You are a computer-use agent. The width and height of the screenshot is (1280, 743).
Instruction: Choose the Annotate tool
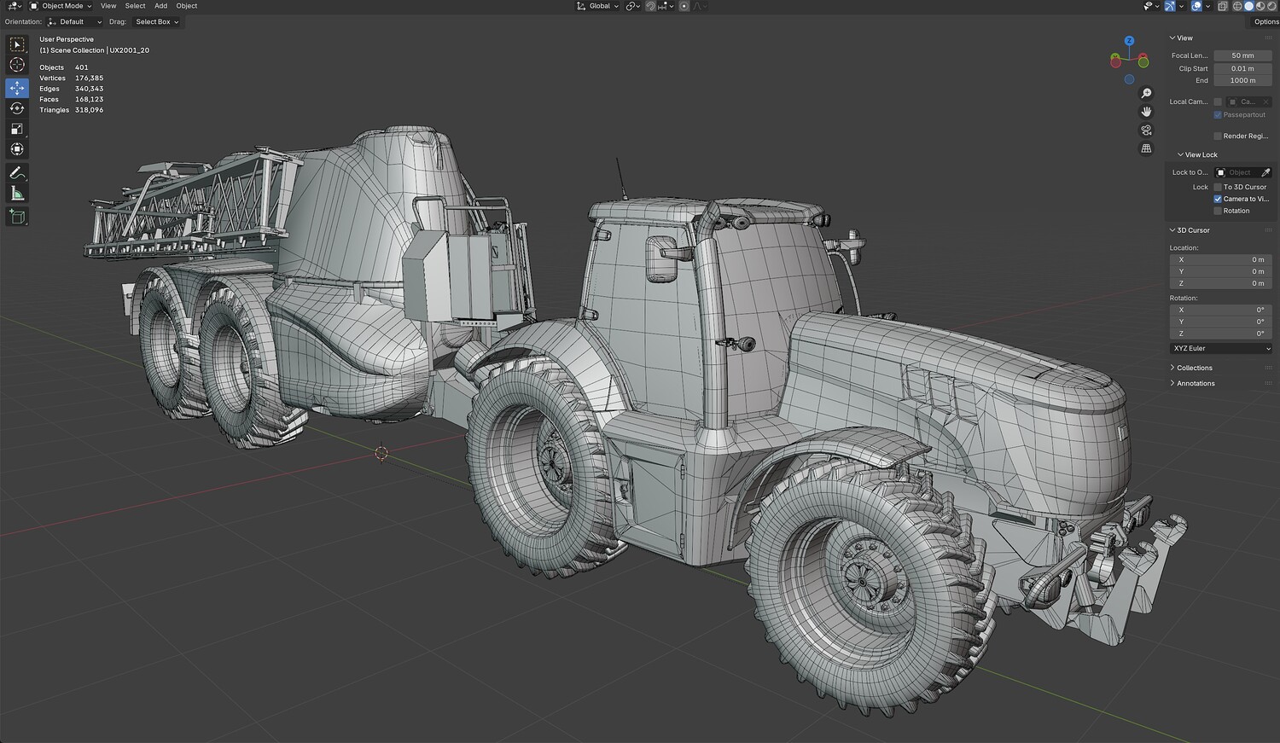point(17,173)
